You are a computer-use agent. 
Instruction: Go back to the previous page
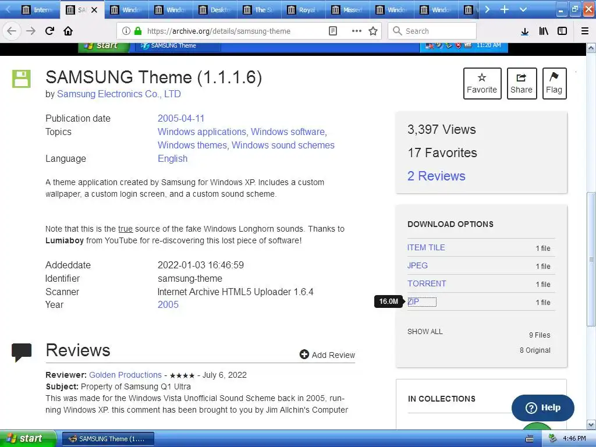point(12,31)
